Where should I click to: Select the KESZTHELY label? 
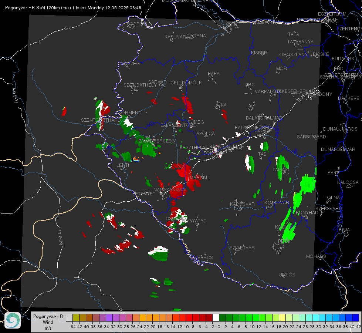[193, 147]
